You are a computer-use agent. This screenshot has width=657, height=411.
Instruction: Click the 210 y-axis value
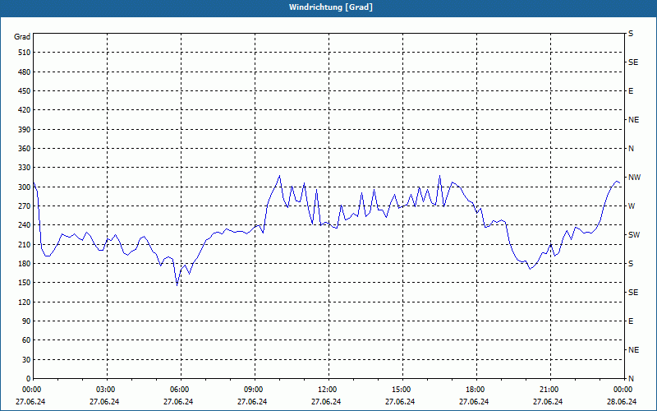click(x=25, y=244)
